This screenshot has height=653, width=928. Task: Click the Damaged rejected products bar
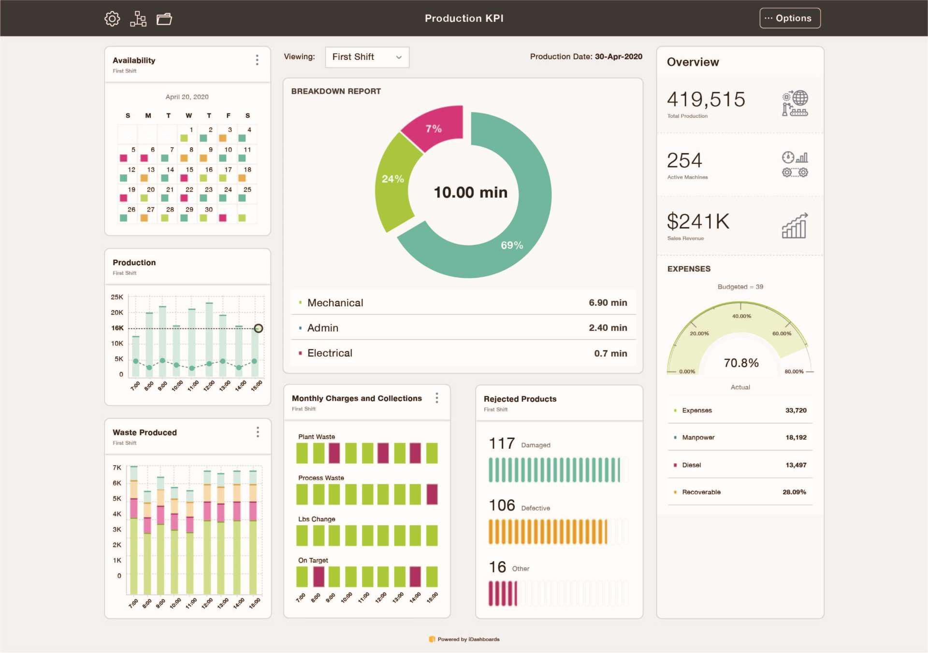click(x=554, y=470)
